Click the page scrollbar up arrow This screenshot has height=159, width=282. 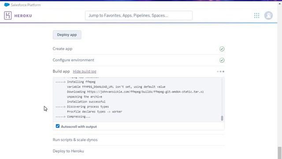[280, 4]
